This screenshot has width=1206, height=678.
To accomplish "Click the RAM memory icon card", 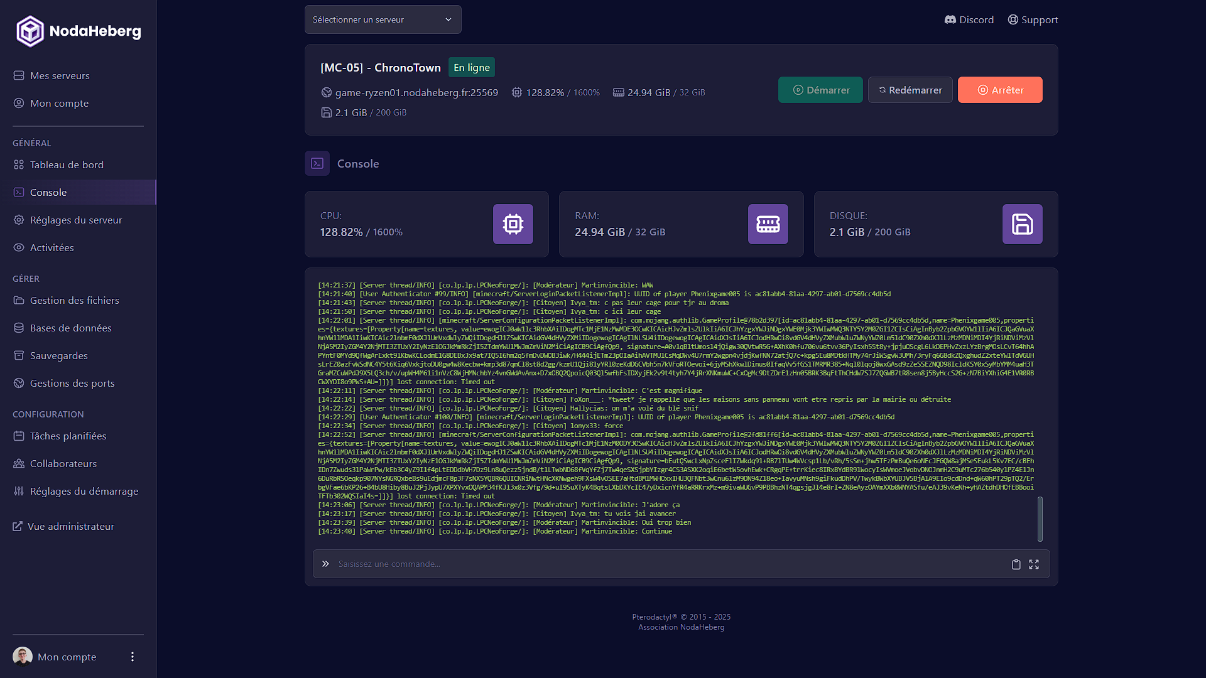I will 768,224.
